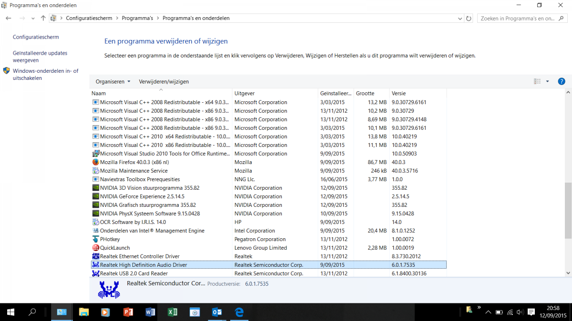Click the vertical scrollbar thumb of the list

coord(568,210)
